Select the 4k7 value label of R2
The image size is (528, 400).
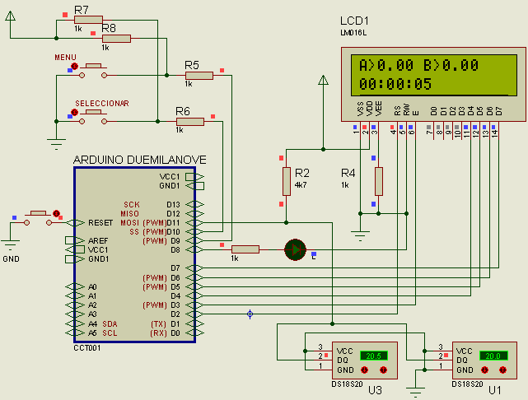(x=301, y=185)
